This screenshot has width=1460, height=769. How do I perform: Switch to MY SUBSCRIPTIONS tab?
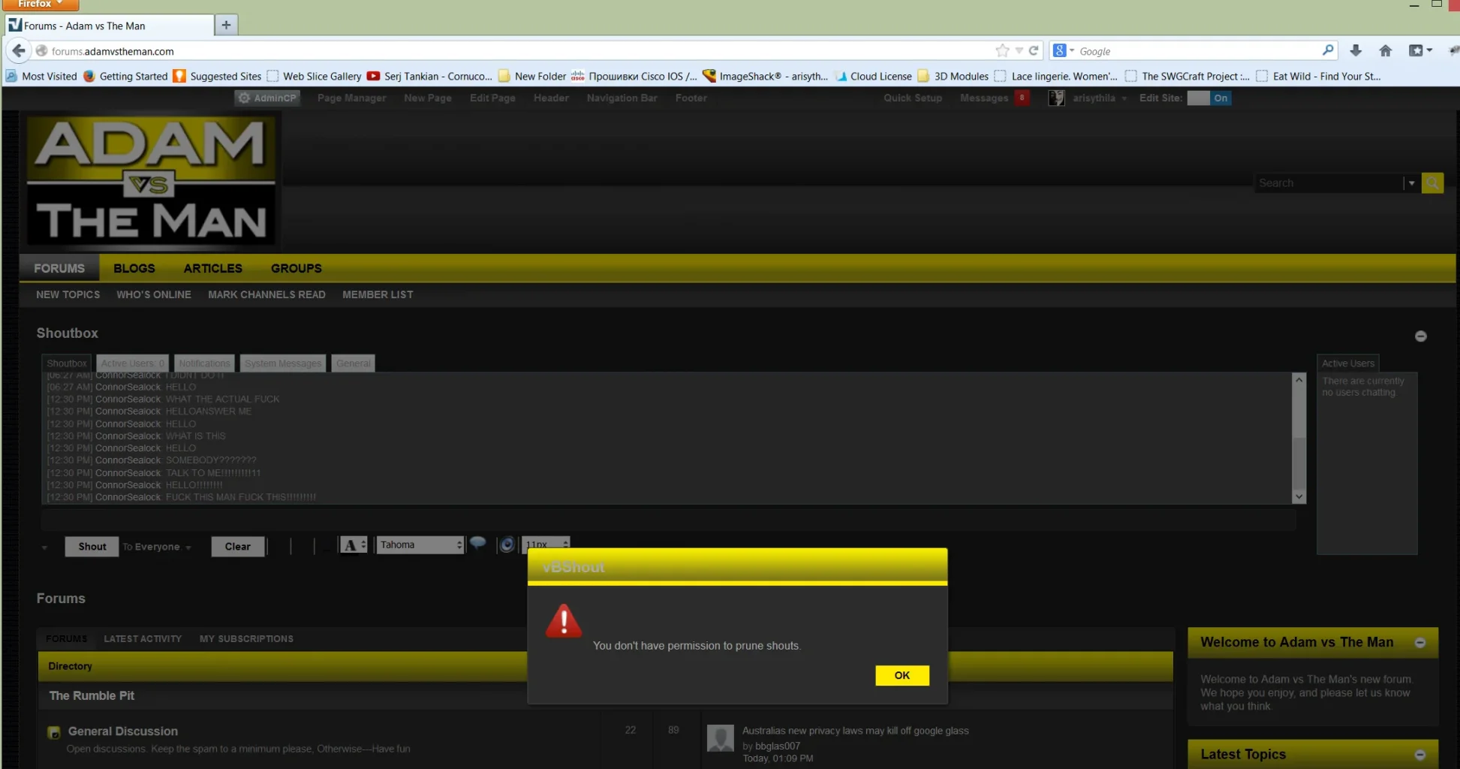click(x=246, y=639)
